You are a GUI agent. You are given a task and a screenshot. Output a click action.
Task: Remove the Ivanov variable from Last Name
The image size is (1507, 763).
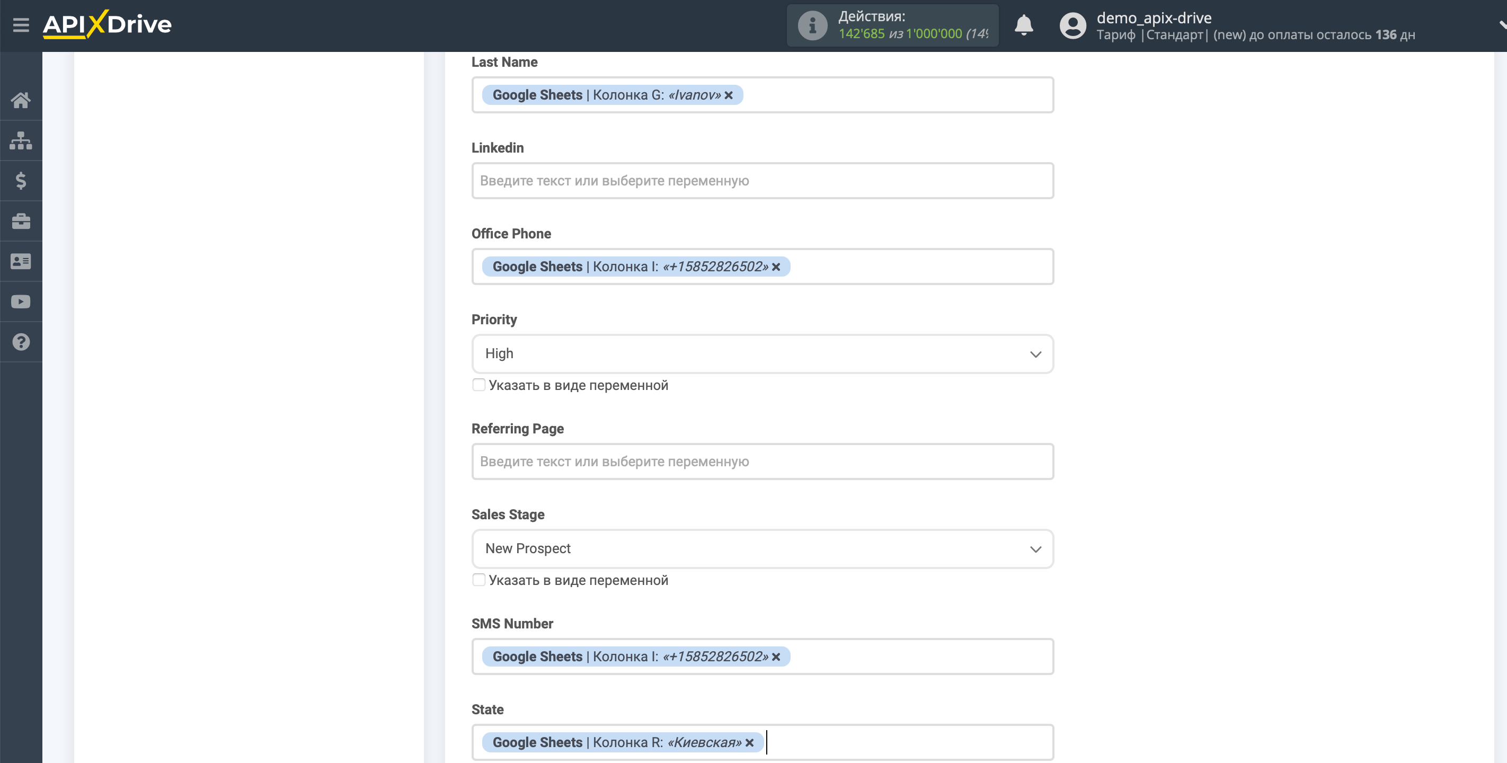[x=729, y=95]
